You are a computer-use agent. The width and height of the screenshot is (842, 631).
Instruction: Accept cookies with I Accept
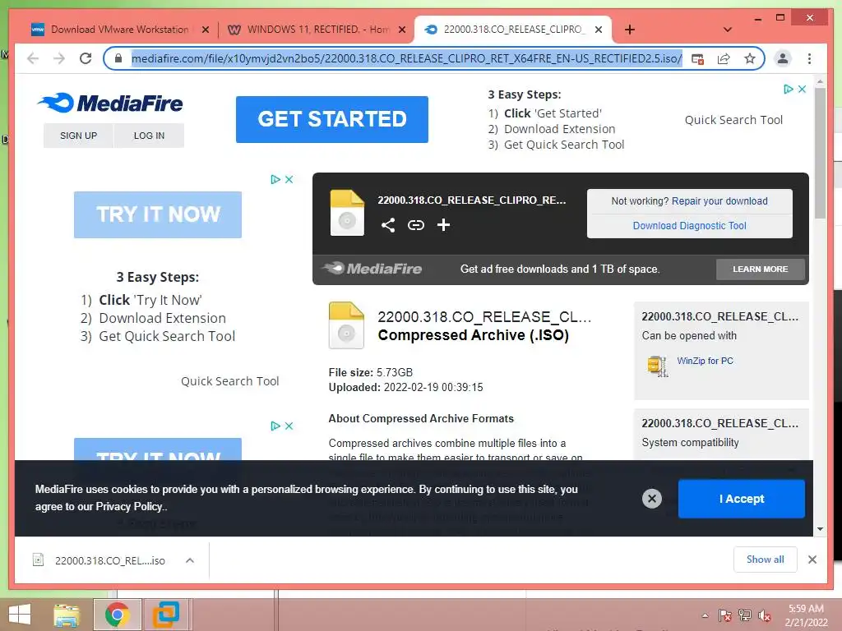coord(742,499)
